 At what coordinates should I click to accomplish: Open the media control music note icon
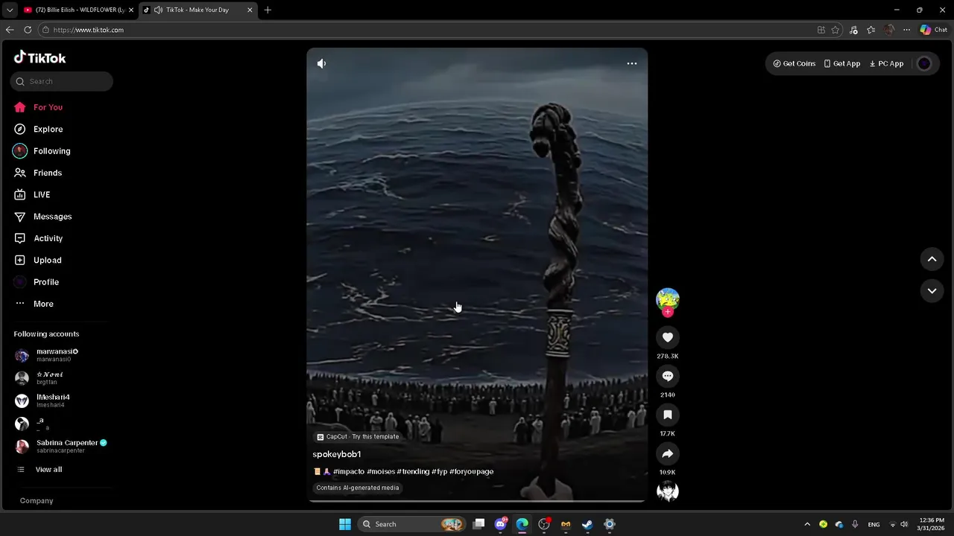pyautogui.click(x=853, y=30)
